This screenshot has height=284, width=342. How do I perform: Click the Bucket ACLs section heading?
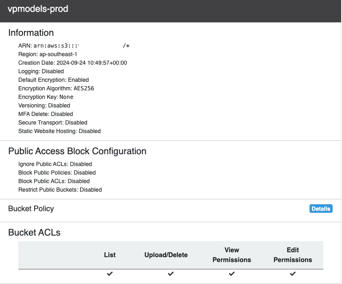click(34, 233)
